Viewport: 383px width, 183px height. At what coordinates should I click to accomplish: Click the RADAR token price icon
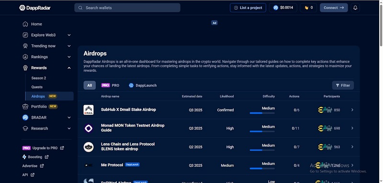click(276, 8)
